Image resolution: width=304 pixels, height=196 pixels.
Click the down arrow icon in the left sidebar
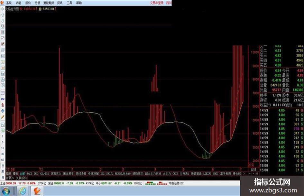(3, 21)
